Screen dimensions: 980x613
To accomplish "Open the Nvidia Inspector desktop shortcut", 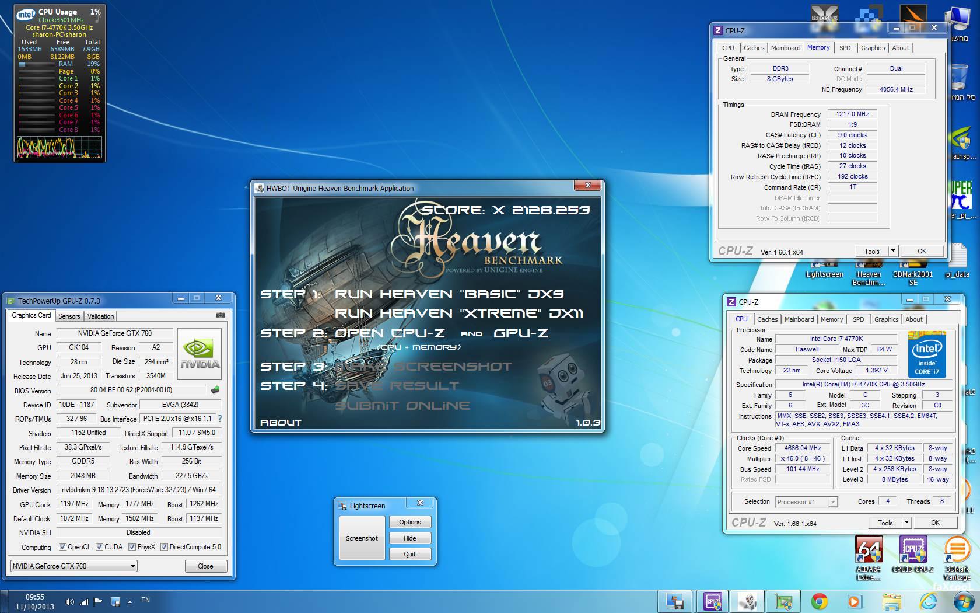I will point(961,143).
